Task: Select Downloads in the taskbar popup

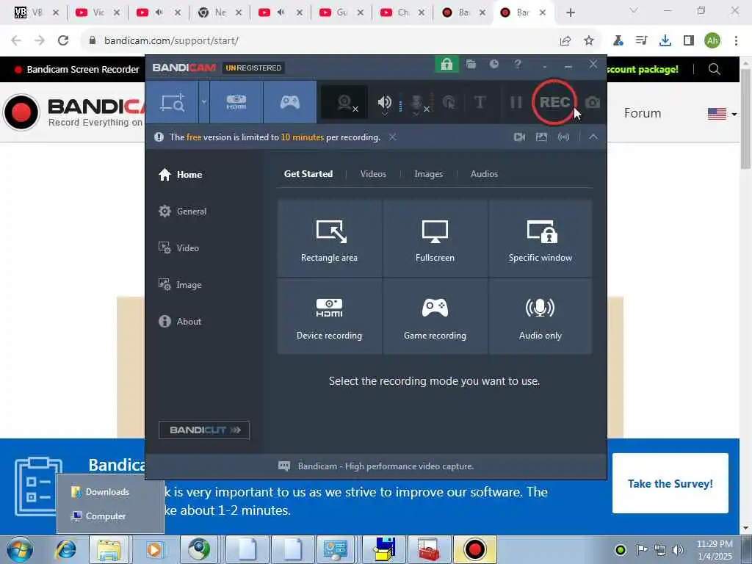Action: (101, 491)
